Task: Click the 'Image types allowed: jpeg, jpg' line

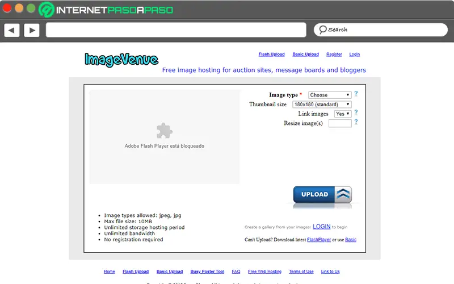Action: pos(142,215)
